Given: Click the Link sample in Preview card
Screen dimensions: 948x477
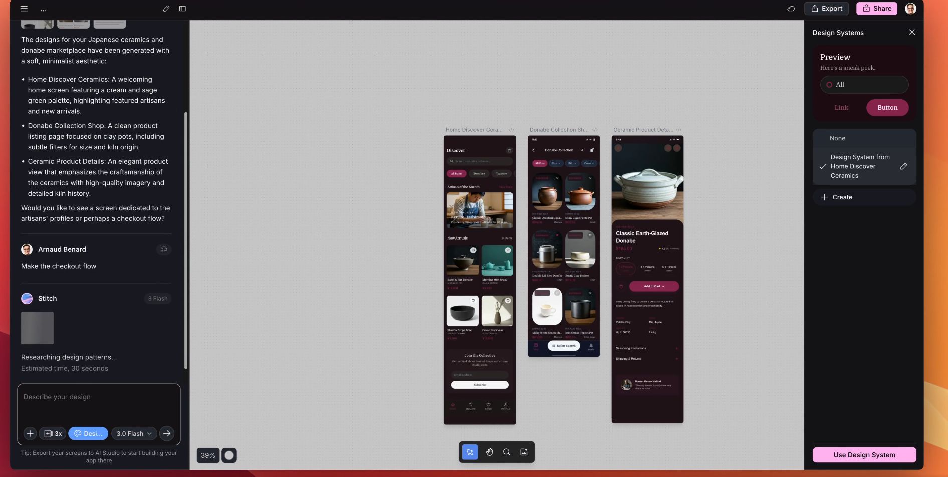Looking at the screenshot, I should 841,108.
